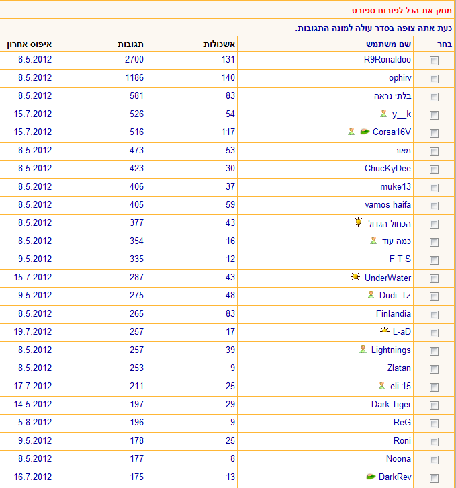The image size is (456, 488).
Task: Click the person icon beside y__k
Action: tap(383, 114)
